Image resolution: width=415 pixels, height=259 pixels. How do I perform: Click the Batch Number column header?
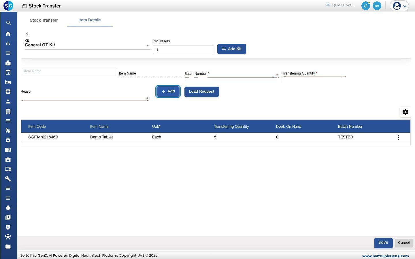(350, 127)
